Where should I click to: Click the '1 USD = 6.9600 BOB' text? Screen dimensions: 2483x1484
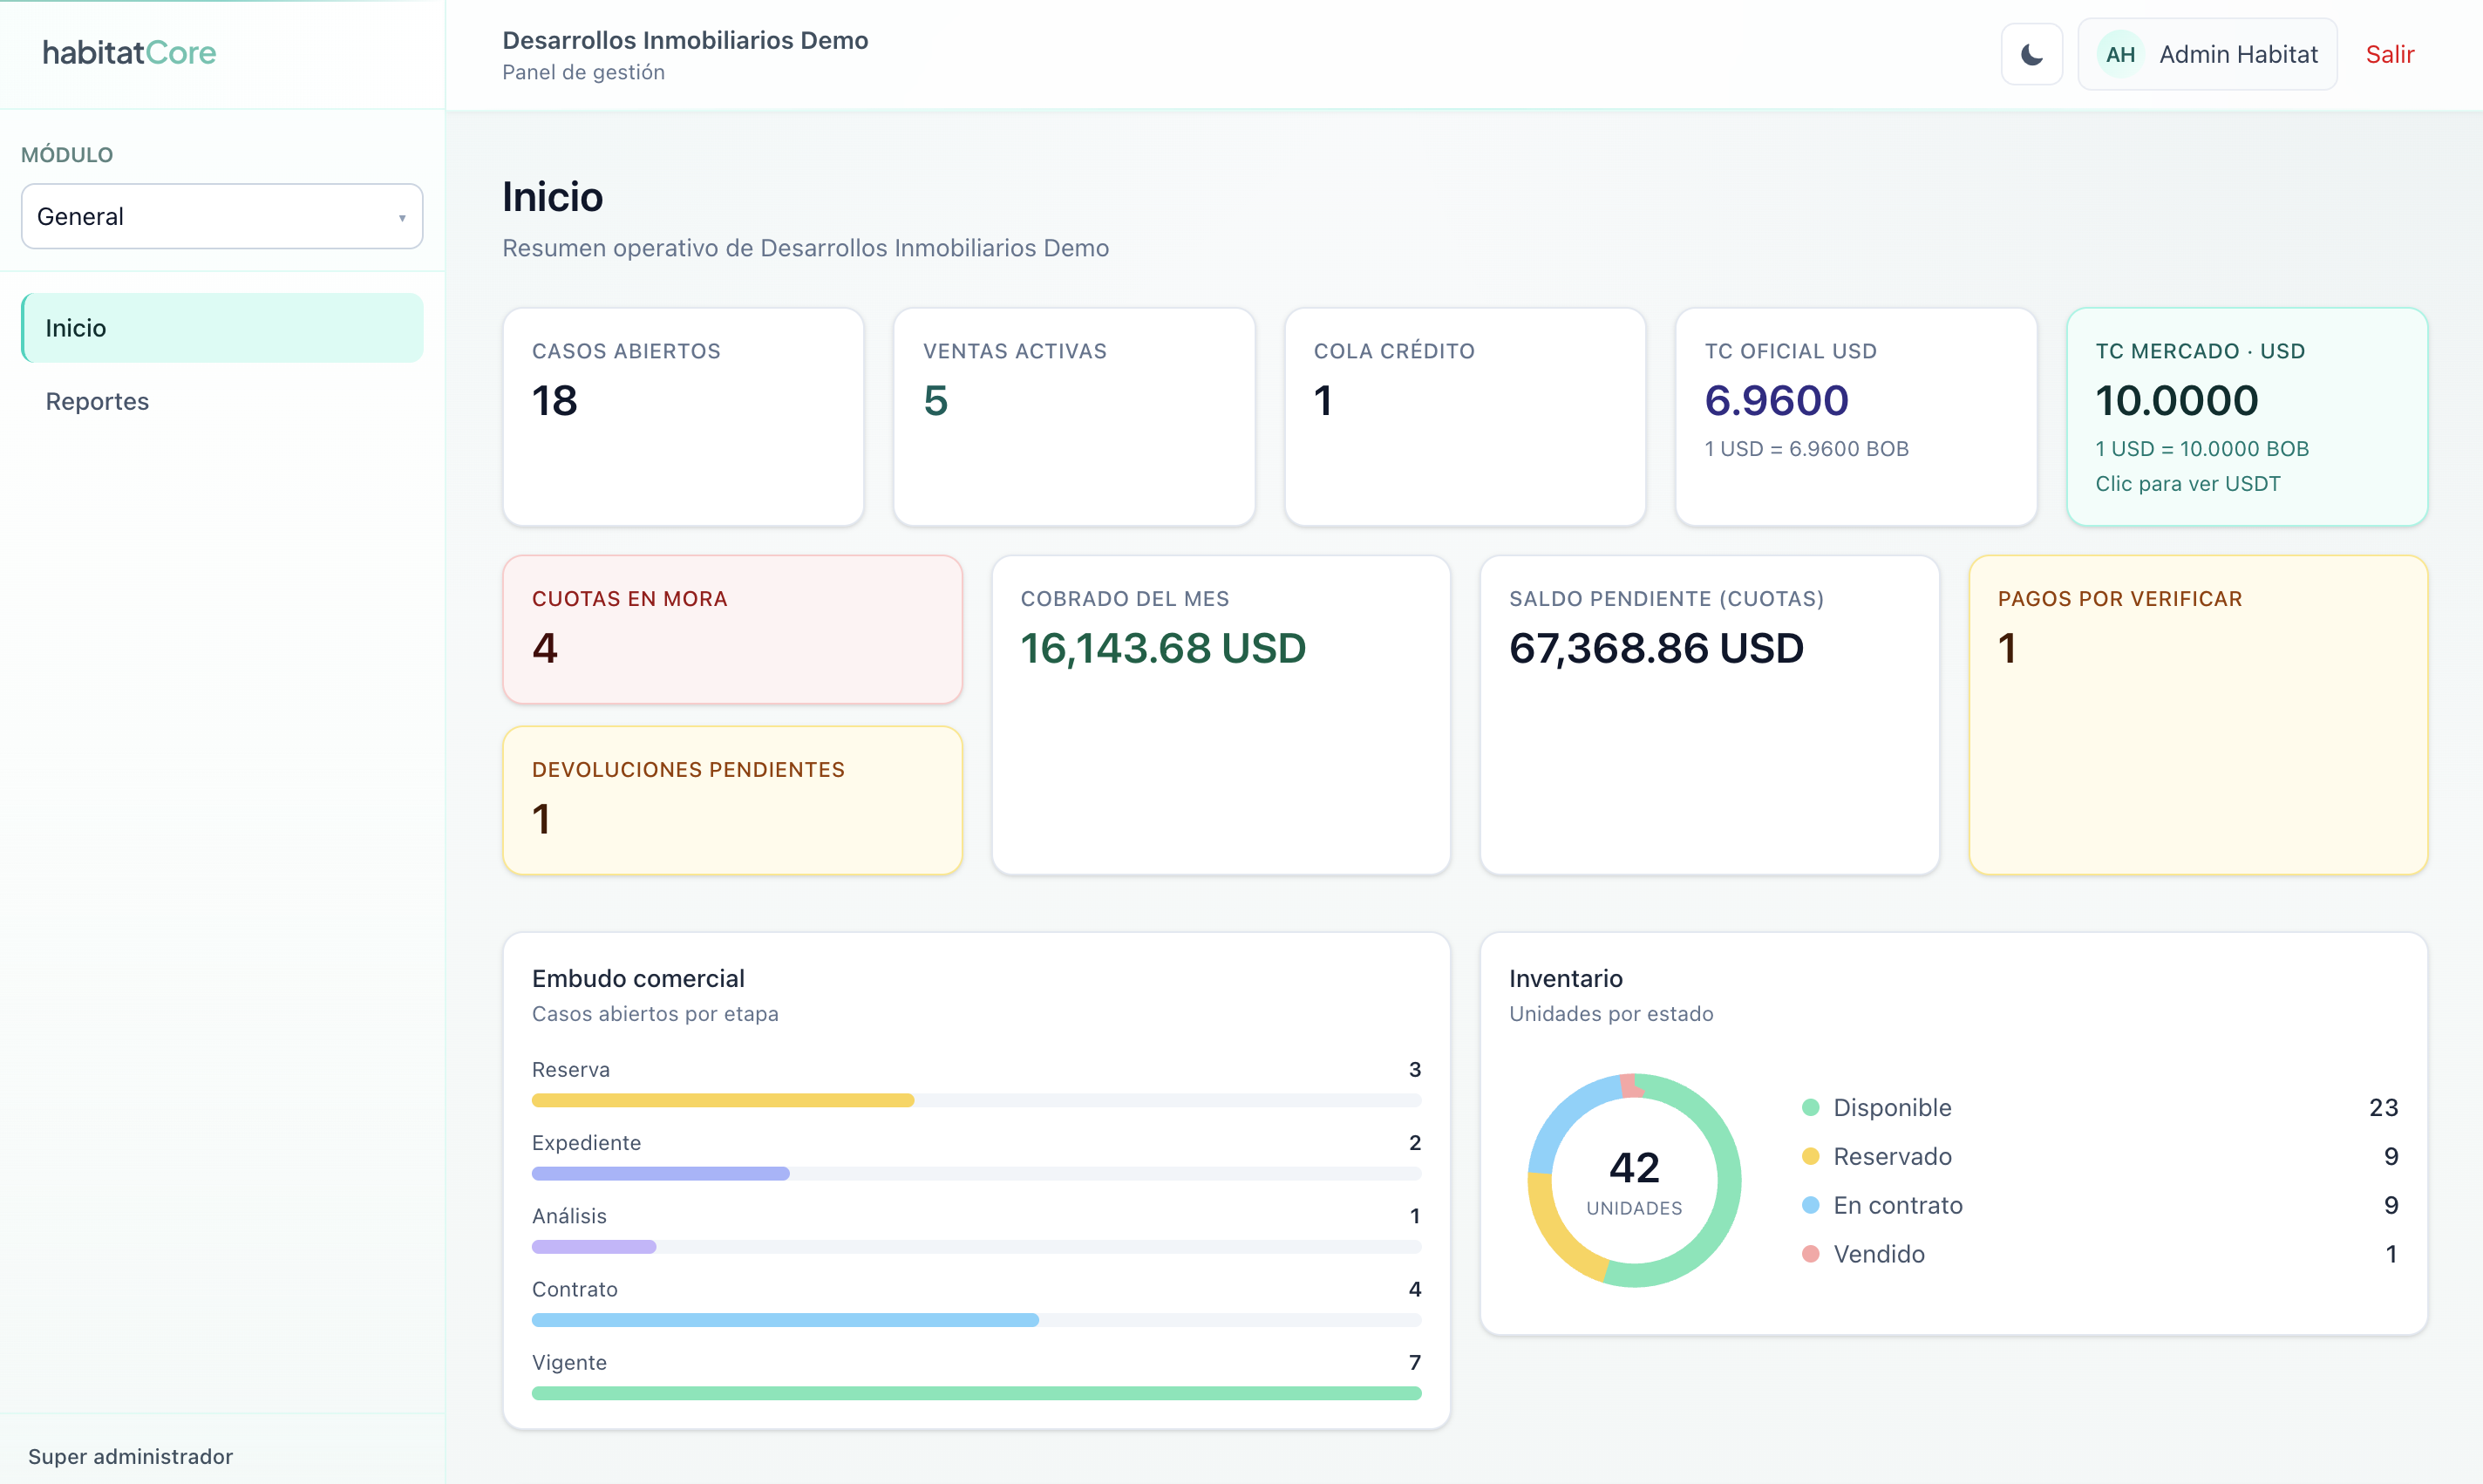pyautogui.click(x=1806, y=448)
